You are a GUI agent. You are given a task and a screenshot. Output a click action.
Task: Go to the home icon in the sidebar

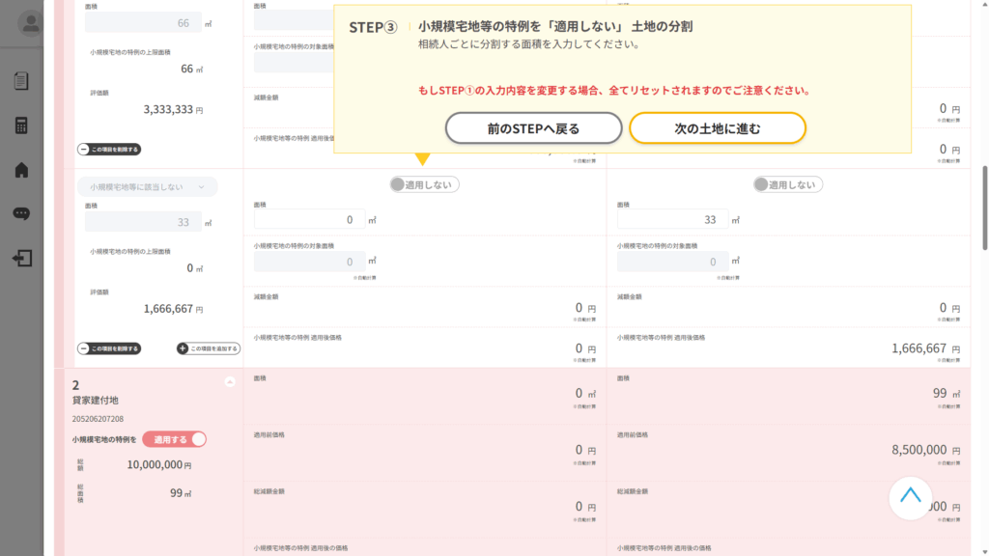(21, 170)
